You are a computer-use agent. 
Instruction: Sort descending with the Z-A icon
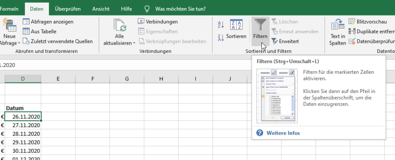pos(221,38)
